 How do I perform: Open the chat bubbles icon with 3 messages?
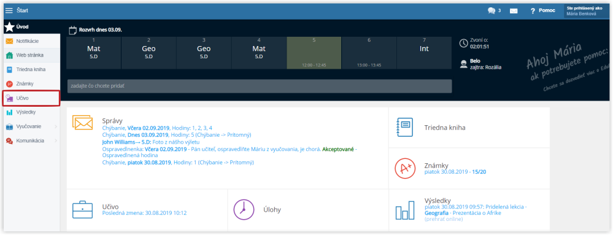click(492, 11)
